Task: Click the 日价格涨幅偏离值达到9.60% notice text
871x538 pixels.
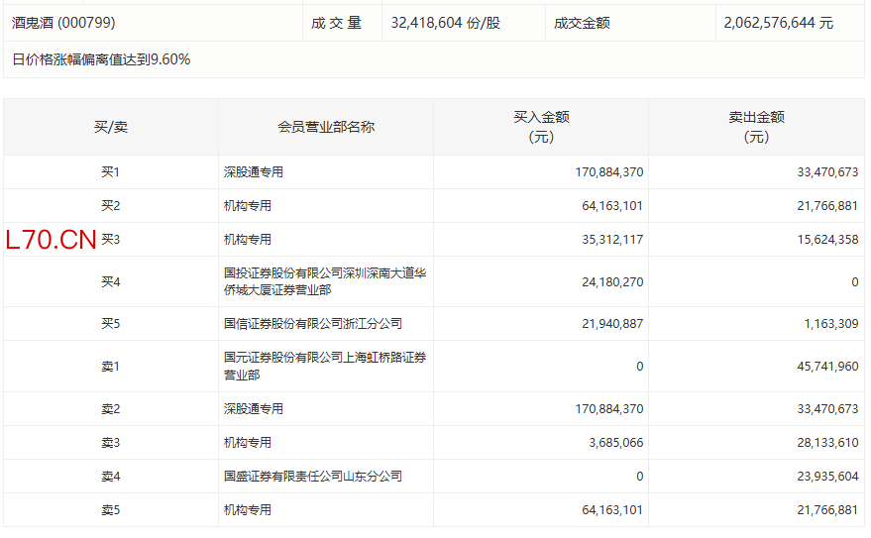Action: click(101, 59)
